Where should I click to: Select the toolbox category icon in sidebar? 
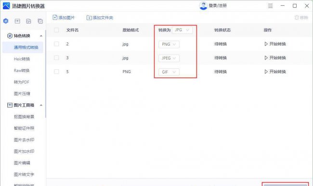[x=17, y=21]
